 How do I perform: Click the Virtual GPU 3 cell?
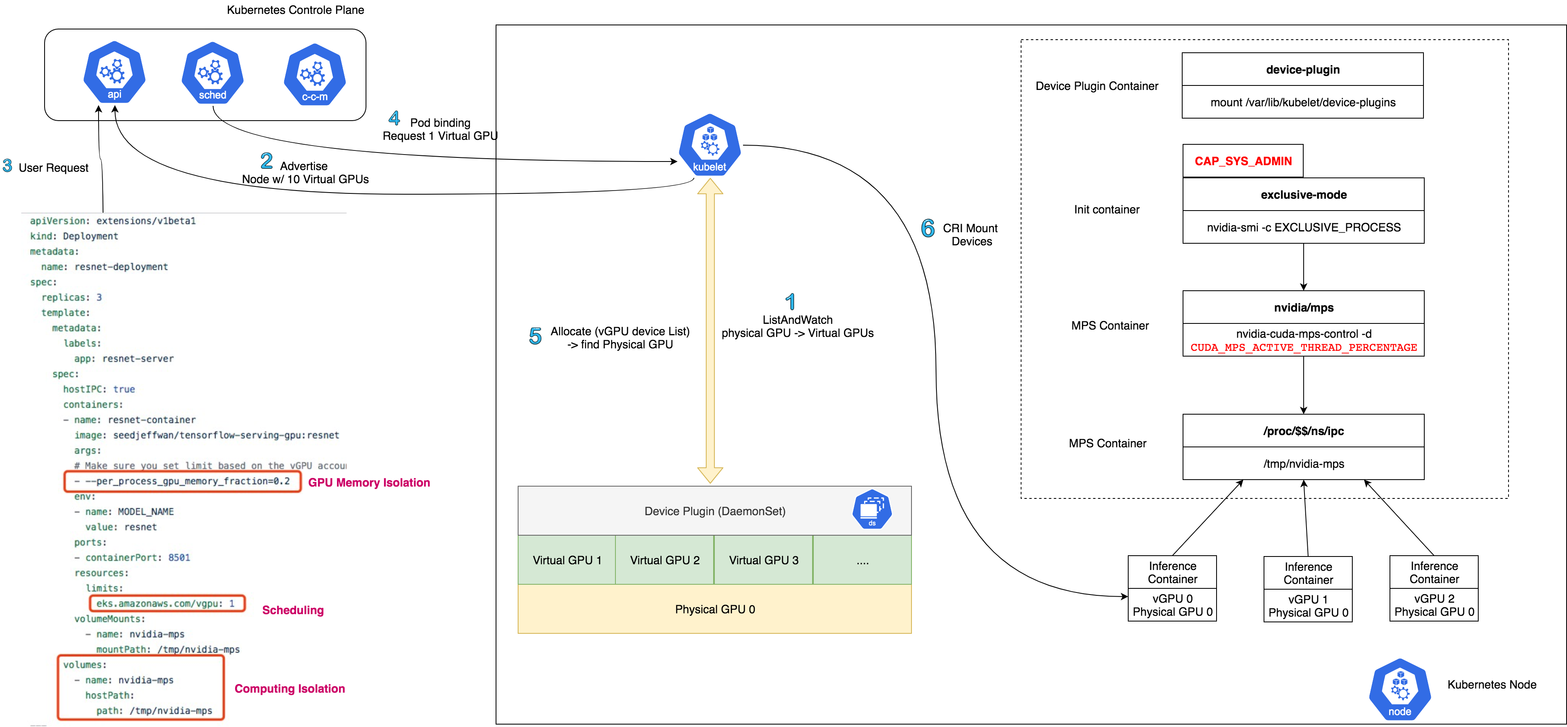coord(763,560)
